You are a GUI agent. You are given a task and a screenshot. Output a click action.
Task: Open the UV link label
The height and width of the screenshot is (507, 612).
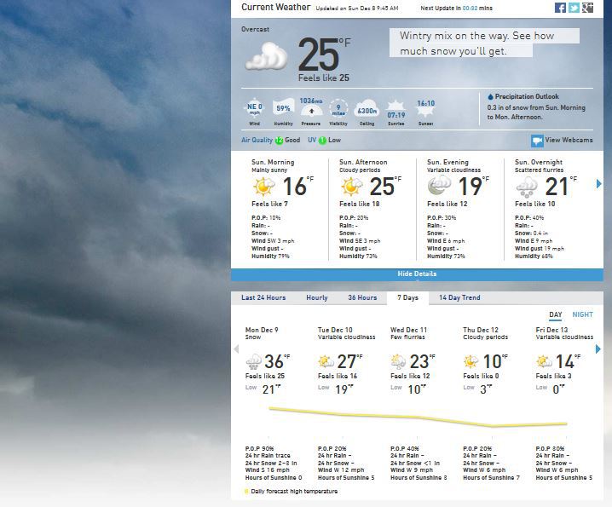click(312, 140)
